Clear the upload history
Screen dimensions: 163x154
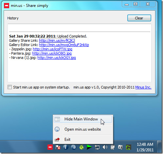click(x=139, y=18)
